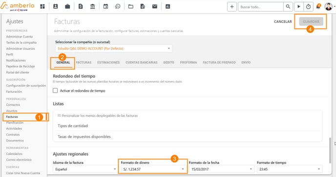Open Contratos in sidebar
Viewport: 336px width, 177px height.
pyautogui.click(x=13, y=135)
